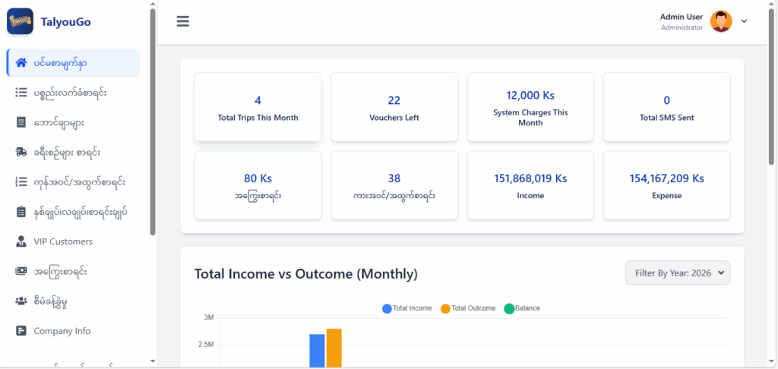
Task: Click the Admin User avatar
Action: 721,21
